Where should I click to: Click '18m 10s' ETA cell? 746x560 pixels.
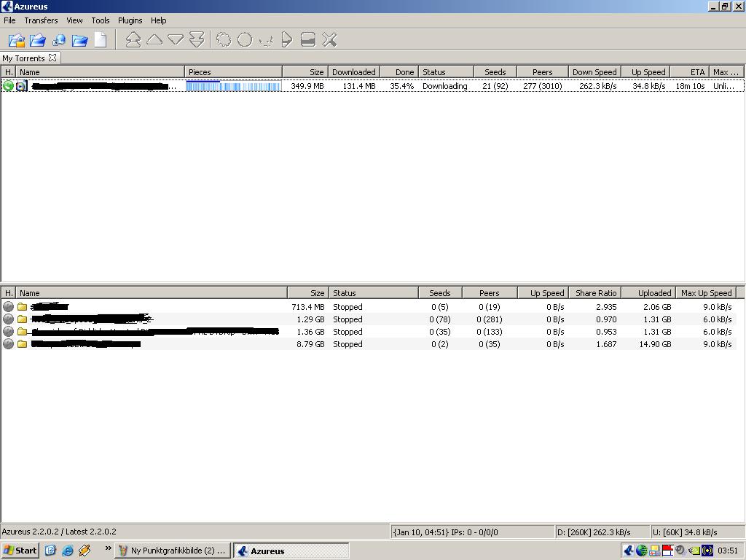(x=690, y=86)
